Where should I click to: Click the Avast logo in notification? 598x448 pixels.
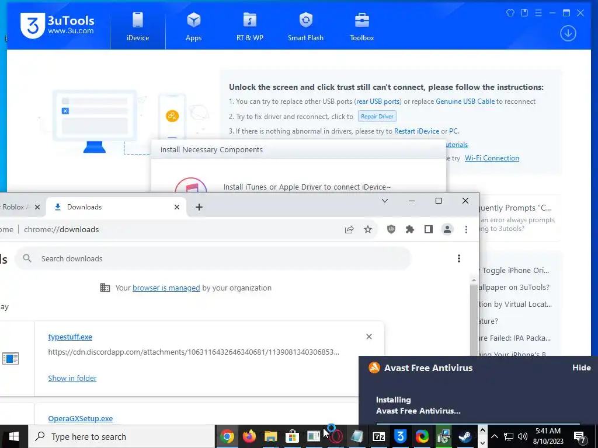click(x=374, y=367)
